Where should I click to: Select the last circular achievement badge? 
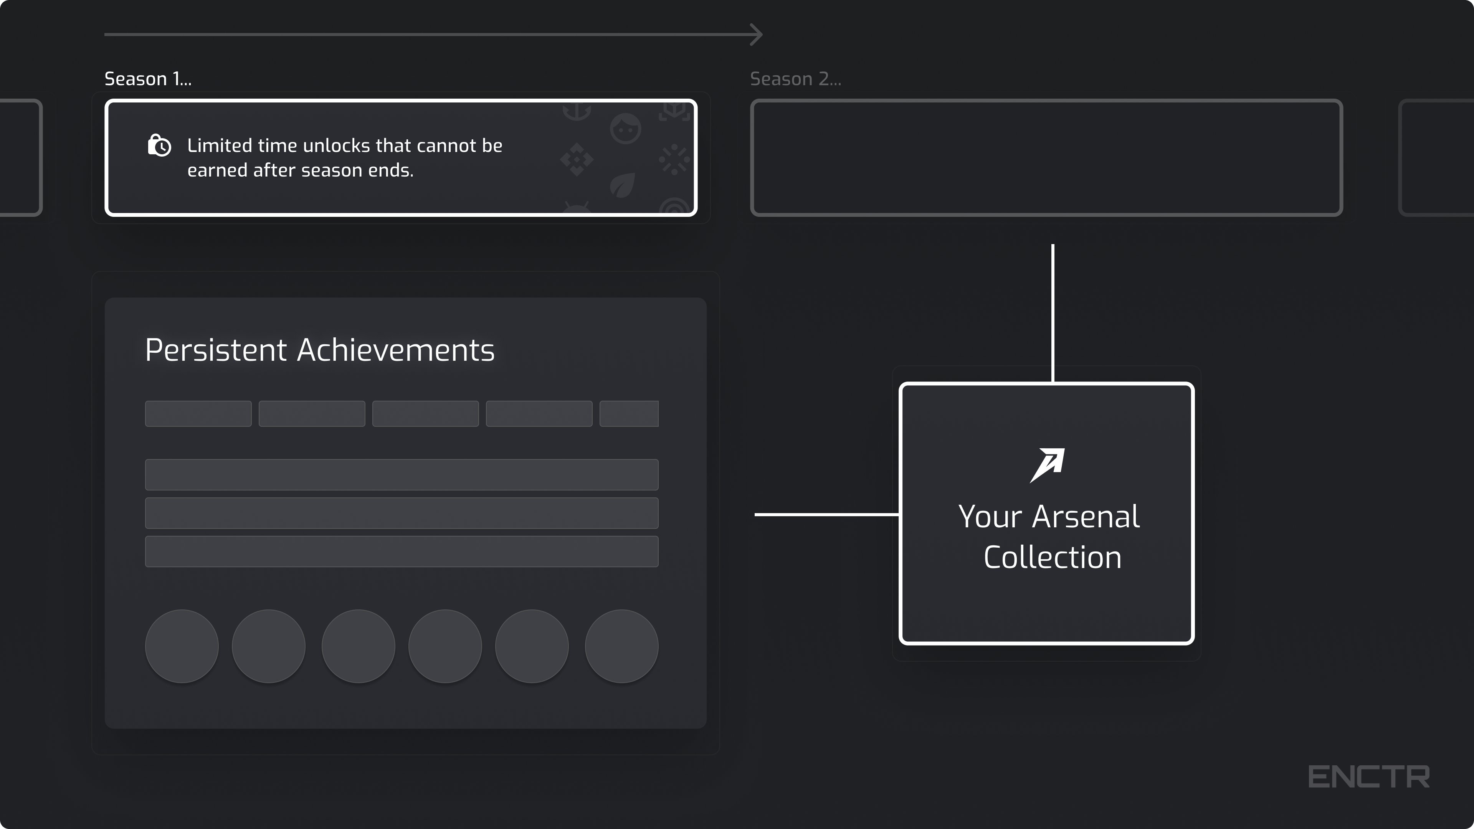coord(621,646)
